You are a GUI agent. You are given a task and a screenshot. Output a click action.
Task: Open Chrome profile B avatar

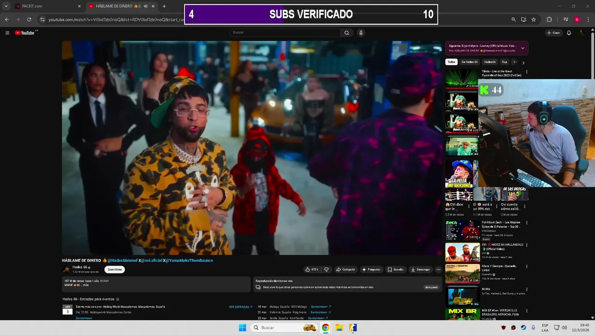(577, 20)
